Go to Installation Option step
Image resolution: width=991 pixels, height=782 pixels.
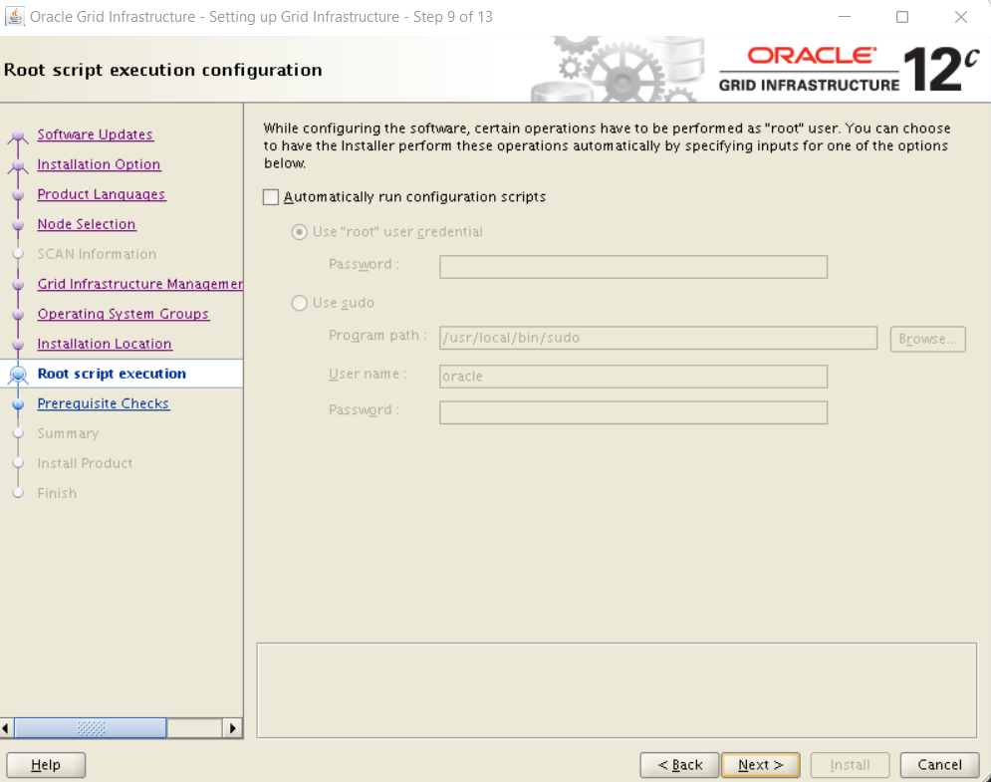pos(99,164)
